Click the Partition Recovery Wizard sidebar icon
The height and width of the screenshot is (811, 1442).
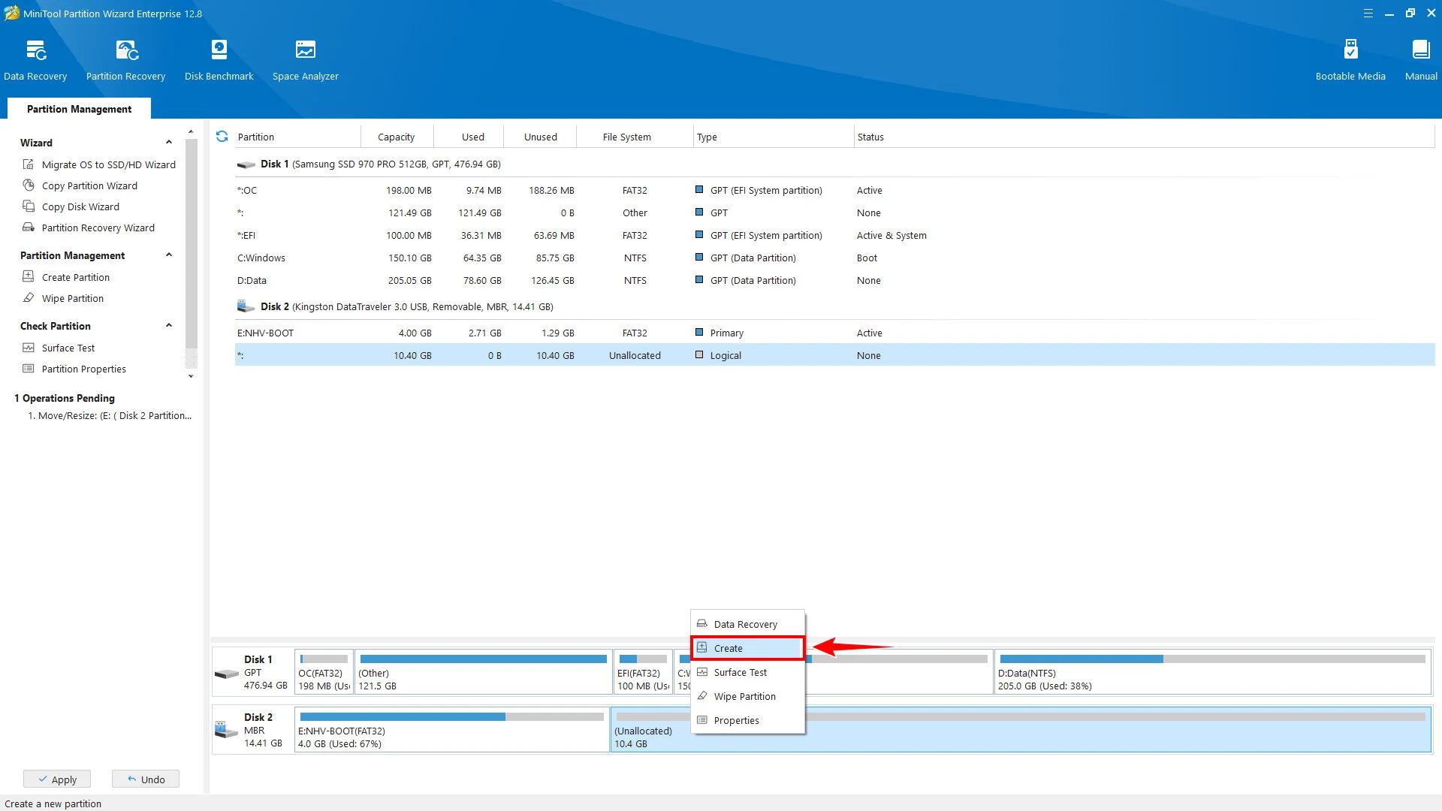tap(29, 228)
